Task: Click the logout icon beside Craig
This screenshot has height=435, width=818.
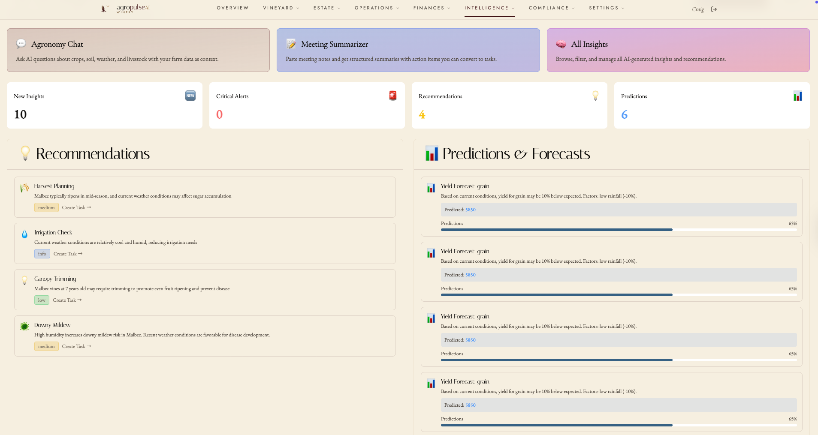Action: coord(714,9)
